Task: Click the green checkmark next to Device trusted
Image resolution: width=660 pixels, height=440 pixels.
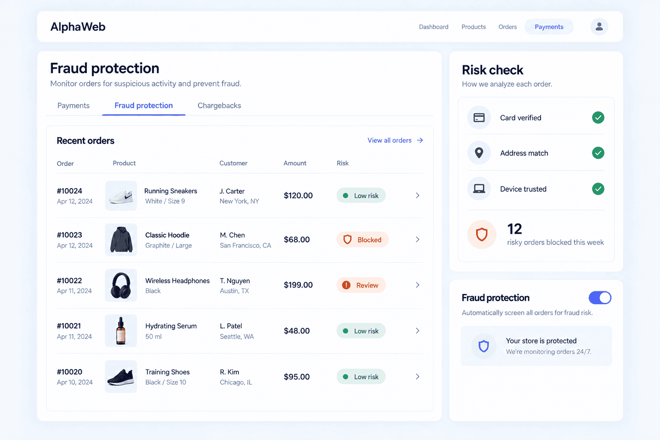Action: [598, 189]
